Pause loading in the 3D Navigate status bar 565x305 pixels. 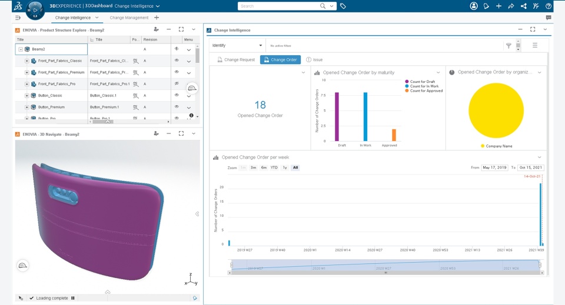click(73, 298)
